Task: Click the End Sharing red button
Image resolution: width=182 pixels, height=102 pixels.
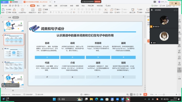Action: [x=97, y=2]
